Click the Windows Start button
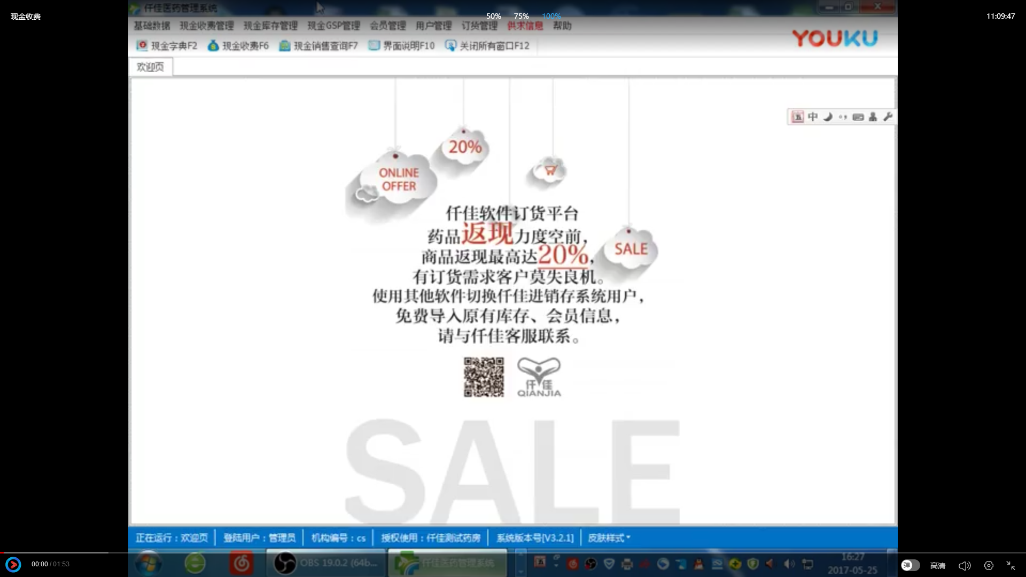 coord(148,564)
